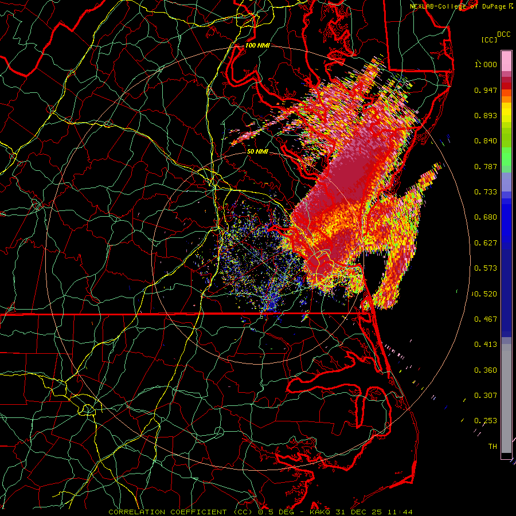Click the gray segment of the color bar
This screenshot has width=516, height=516.
click(506, 398)
